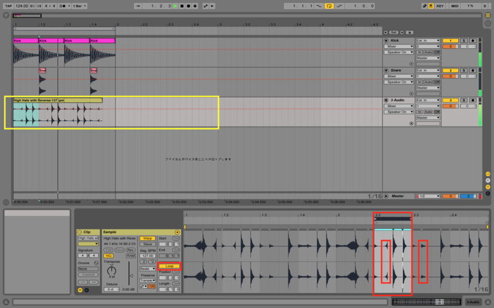Solo the Kick track
This screenshot has width=494, height=308.
tap(464, 41)
